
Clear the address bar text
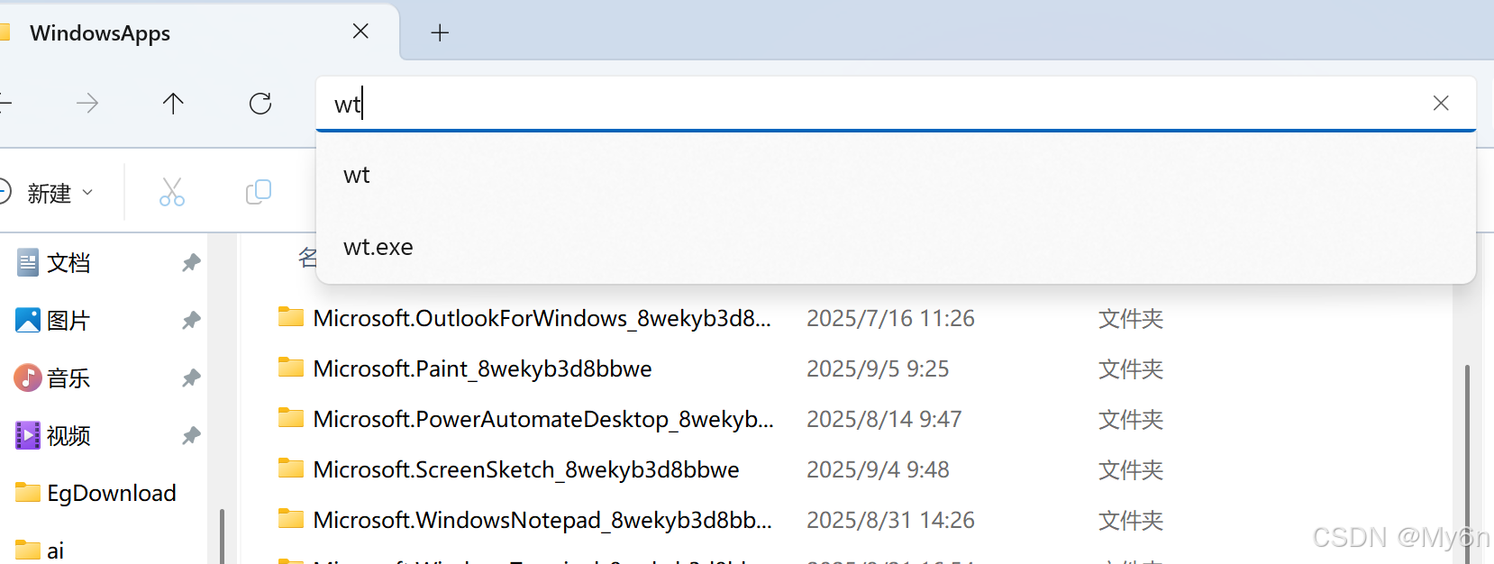click(x=1441, y=104)
